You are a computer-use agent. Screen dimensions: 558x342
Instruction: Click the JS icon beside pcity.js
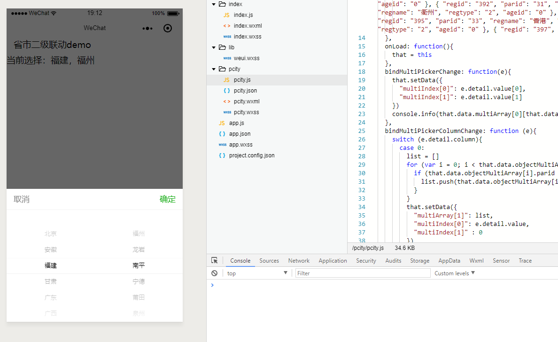(226, 80)
